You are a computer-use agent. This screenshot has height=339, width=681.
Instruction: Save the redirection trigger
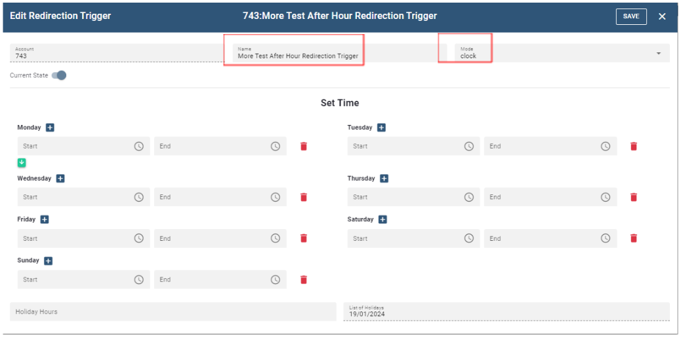click(x=630, y=16)
